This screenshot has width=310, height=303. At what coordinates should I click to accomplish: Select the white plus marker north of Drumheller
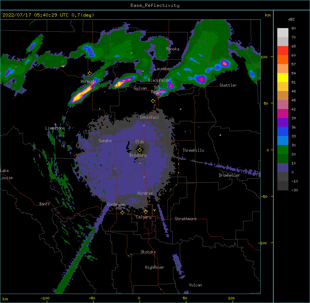220,135
